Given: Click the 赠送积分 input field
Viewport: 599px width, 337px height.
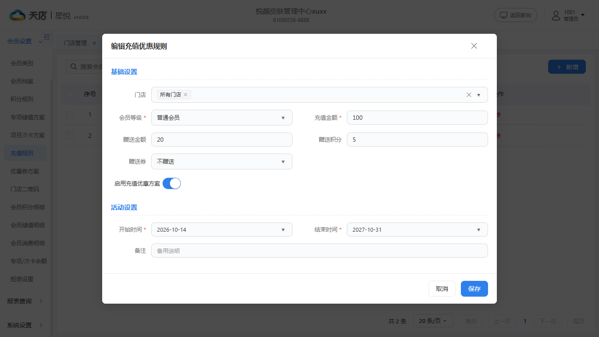Looking at the screenshot, I should point(417,140).
